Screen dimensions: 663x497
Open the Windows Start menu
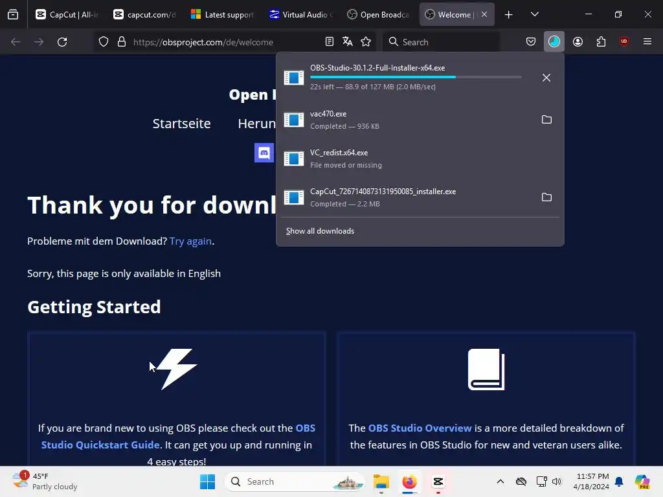pos(207,481)
